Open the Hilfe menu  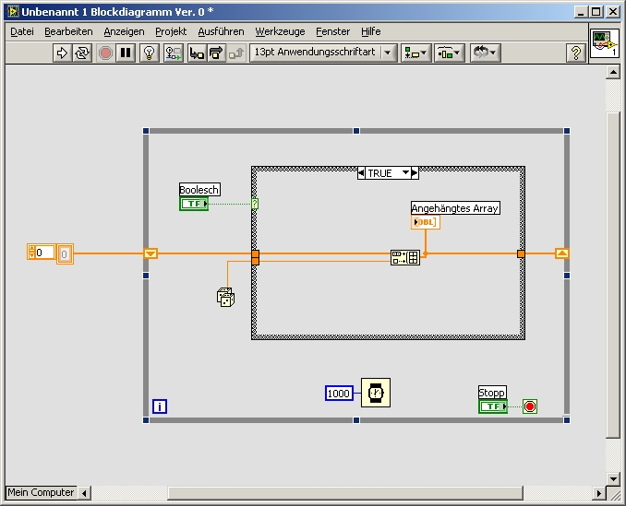[371, 31]
